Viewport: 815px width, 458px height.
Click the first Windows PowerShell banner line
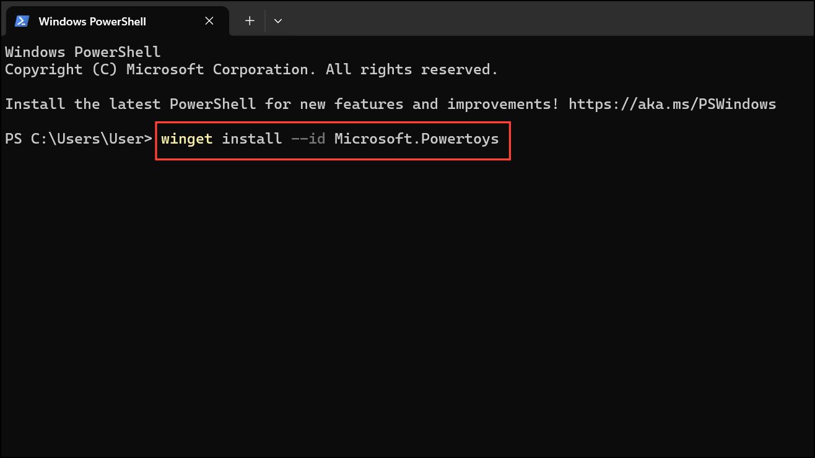[x=83, y=52]
